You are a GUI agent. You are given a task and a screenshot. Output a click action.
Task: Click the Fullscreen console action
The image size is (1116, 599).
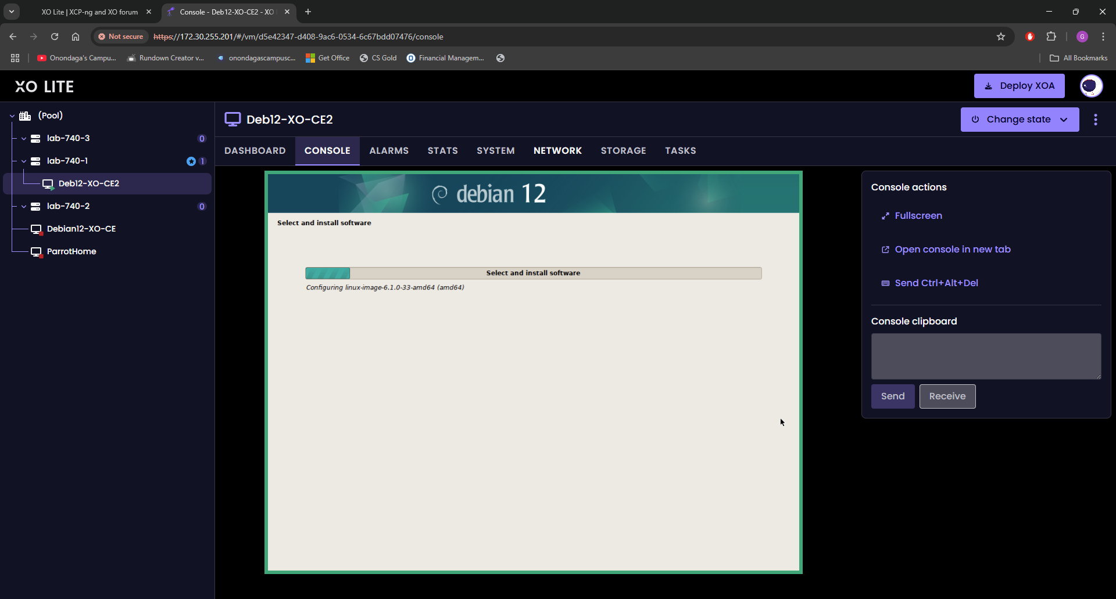918,216
